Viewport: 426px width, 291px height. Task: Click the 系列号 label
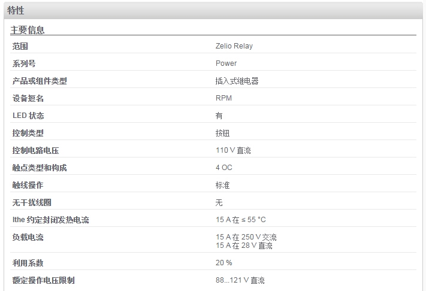click(24, 63)
